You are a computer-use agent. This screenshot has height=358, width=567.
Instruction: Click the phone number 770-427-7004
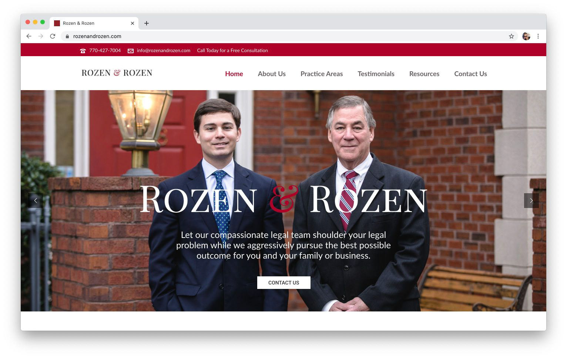105,51
